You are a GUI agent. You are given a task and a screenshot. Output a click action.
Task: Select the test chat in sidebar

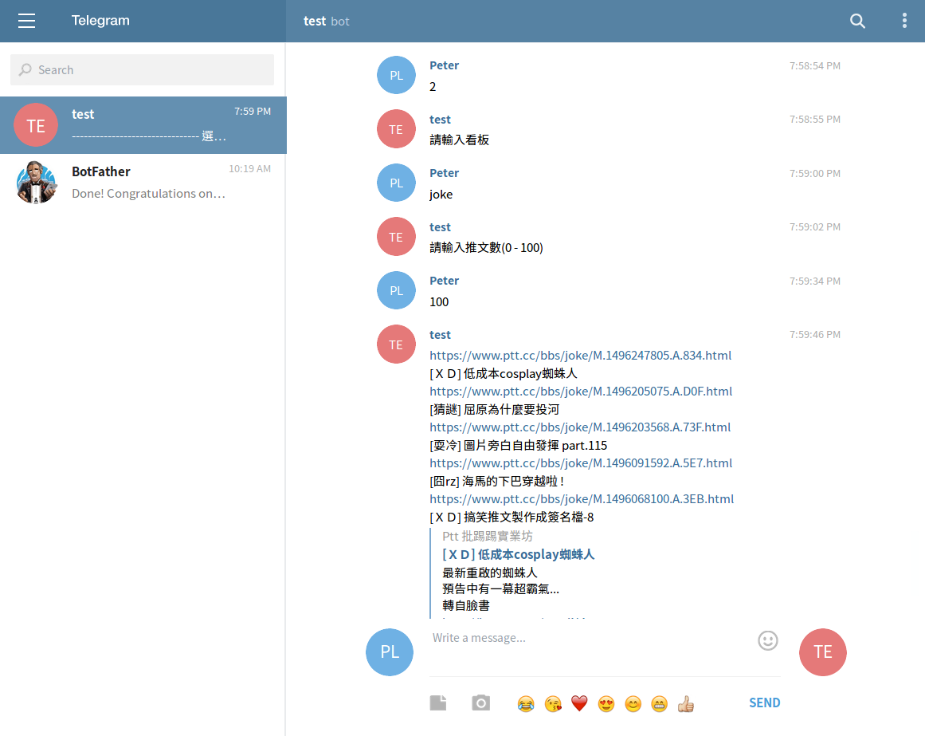143,125
